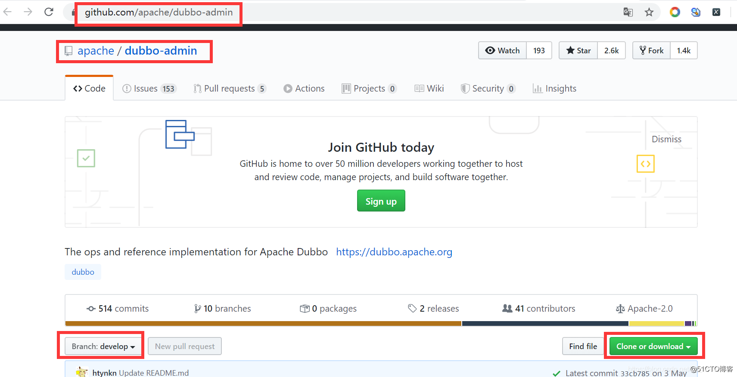737x377 pixels.
Task: Open the Apache-2.0 license link
Action: 644,309
